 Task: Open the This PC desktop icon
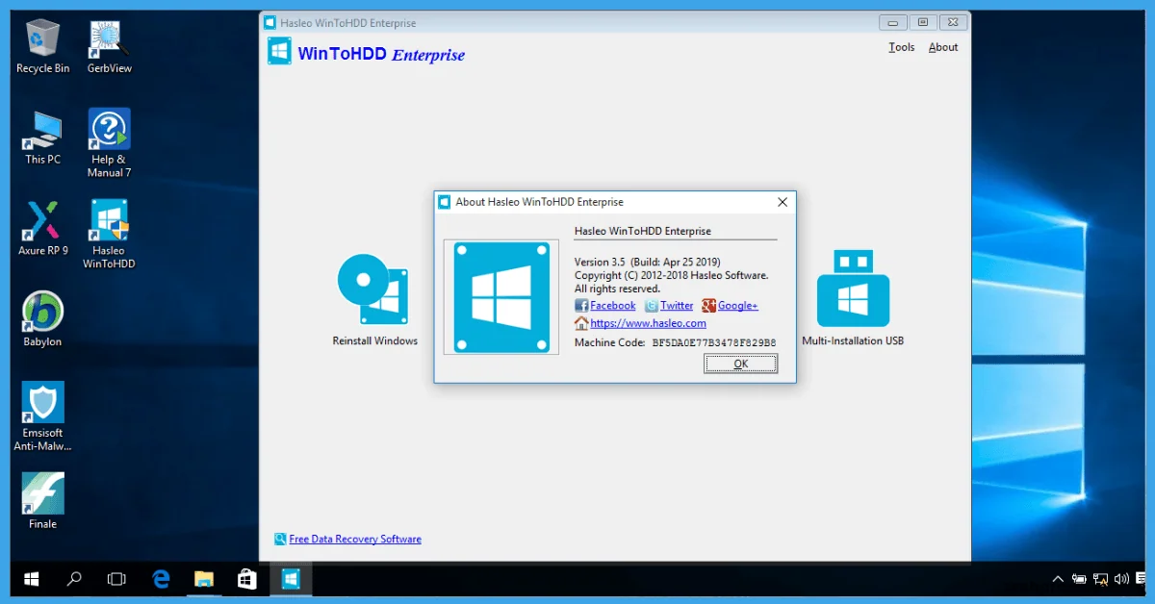(43, 138)
